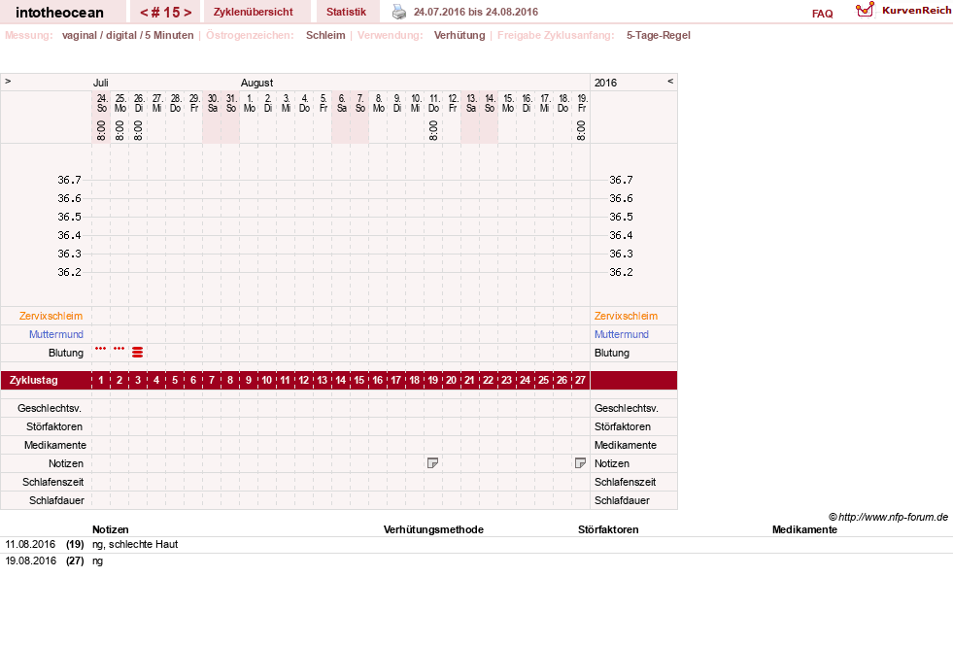Go to previous cycle with left angle bracket
The height and width of the screenshot is (645, 953).
click(x=144, y=13)
